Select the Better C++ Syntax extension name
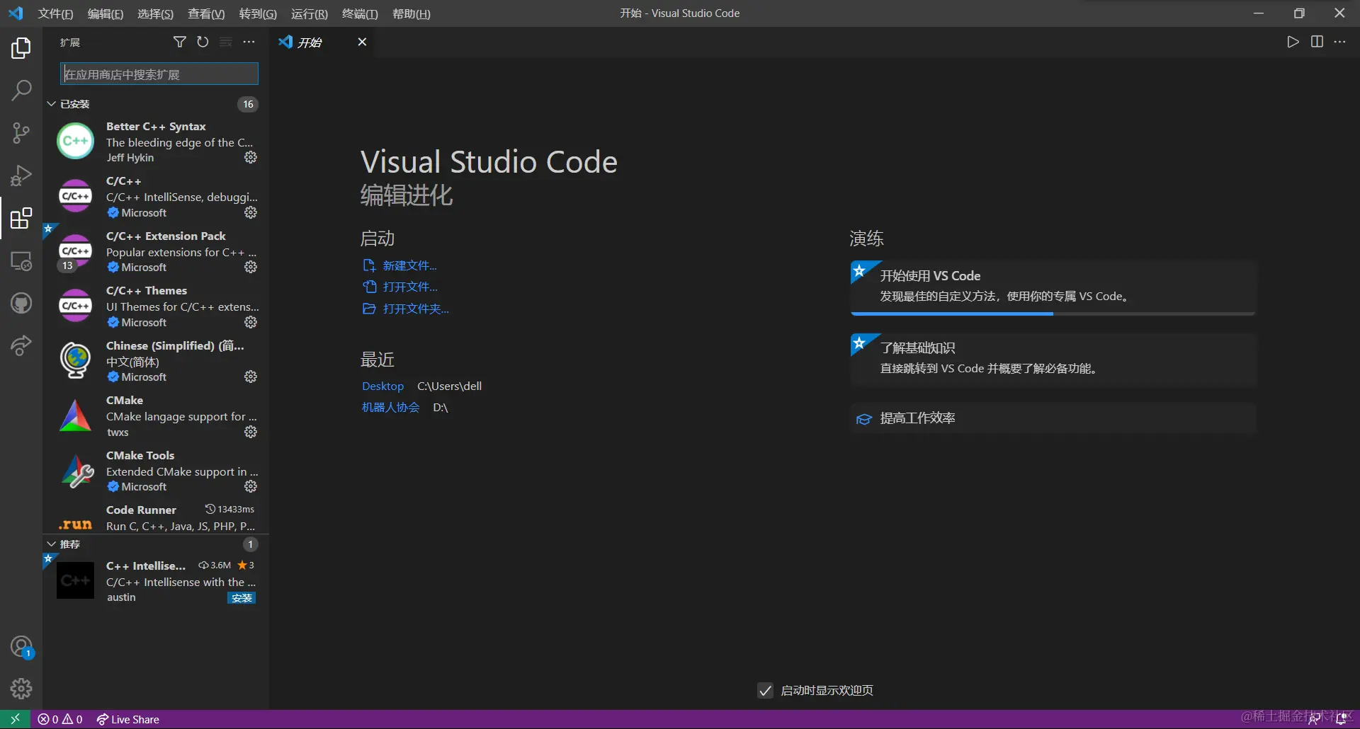The image size is (1360, 729). tap(156, 126)
